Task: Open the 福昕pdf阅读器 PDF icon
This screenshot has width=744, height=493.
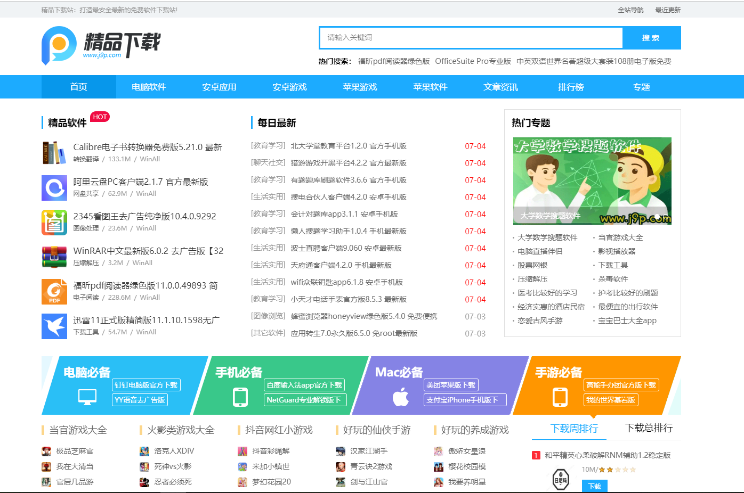Action: (x=54, y=291)
